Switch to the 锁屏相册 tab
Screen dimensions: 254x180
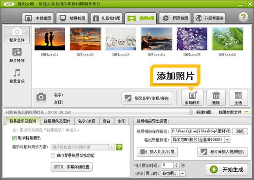click(x=72, y=18)
